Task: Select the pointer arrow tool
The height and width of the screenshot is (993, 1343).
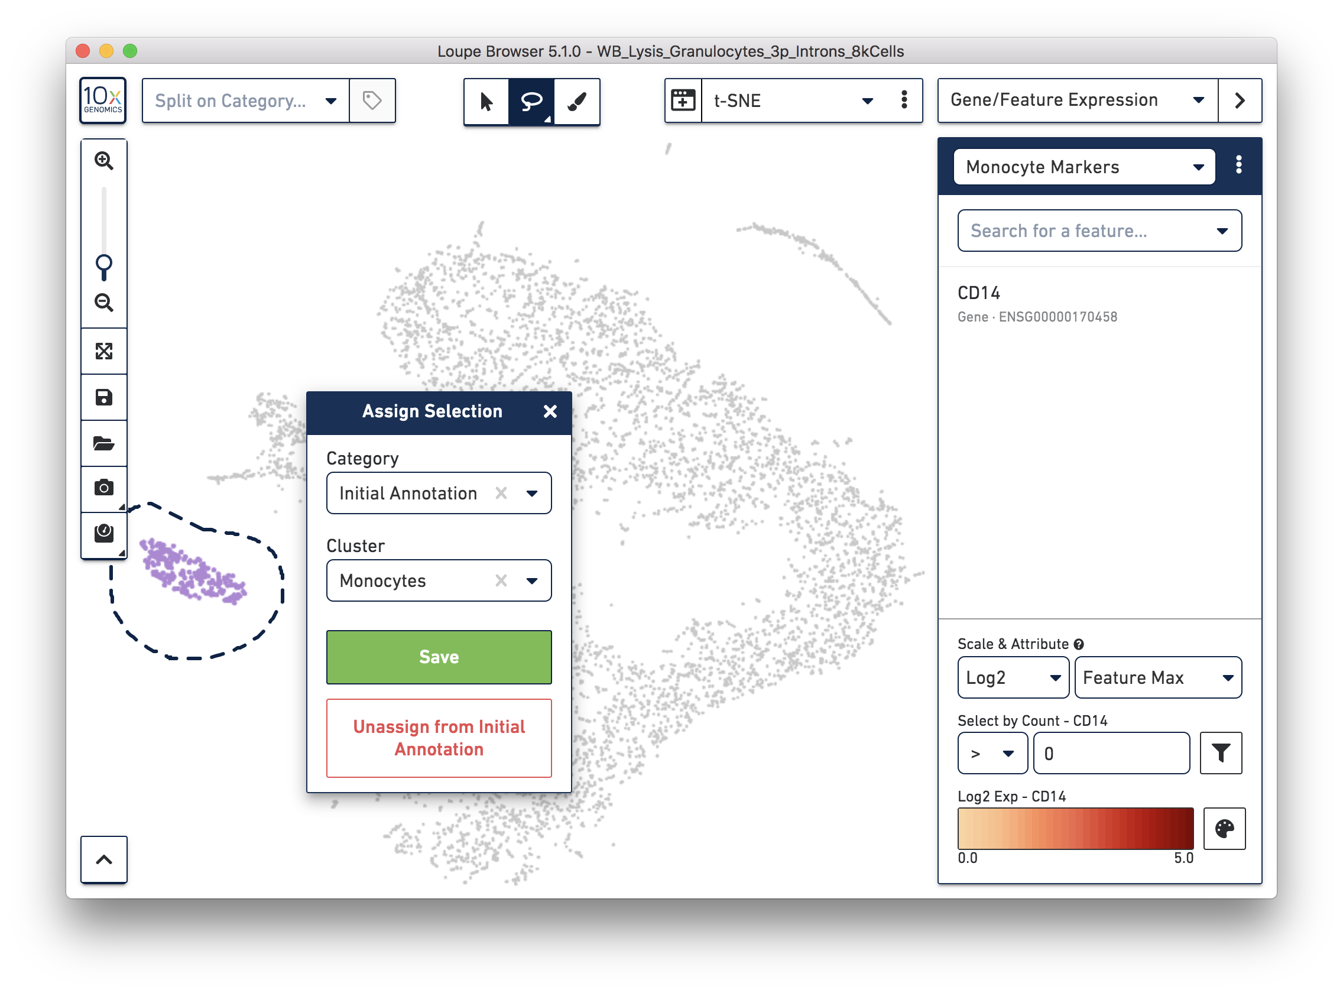Action: click(487, 102)
